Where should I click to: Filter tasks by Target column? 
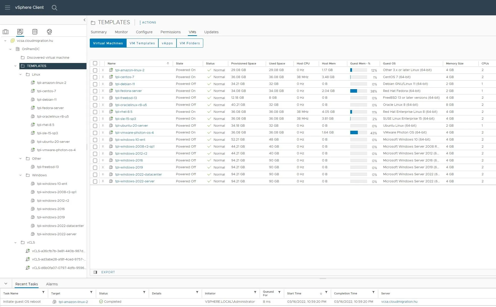pos(91,292)
